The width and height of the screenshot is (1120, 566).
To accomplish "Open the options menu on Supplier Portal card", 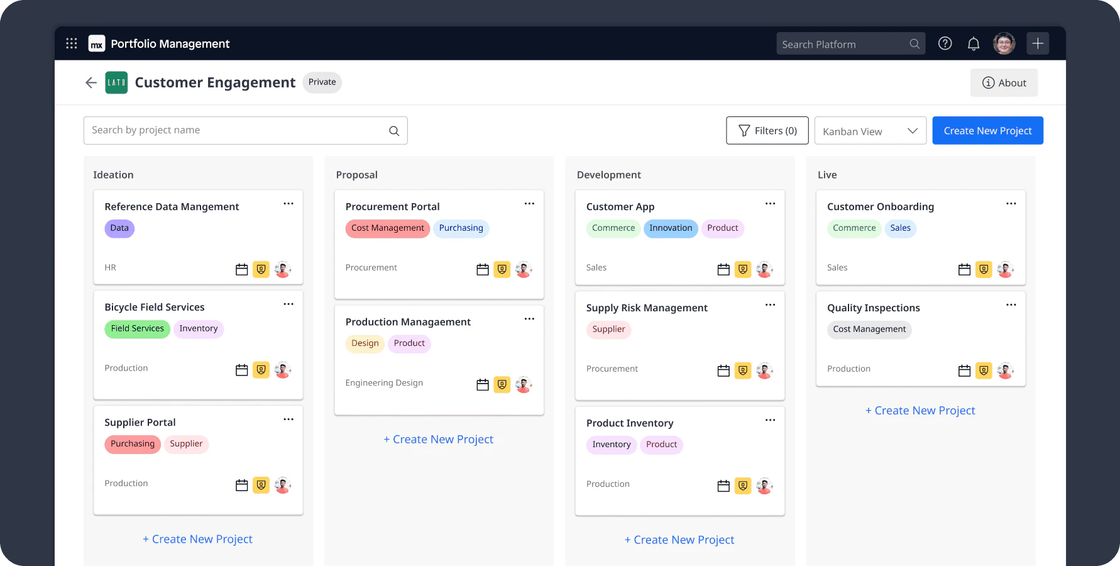I will [288, 419].
